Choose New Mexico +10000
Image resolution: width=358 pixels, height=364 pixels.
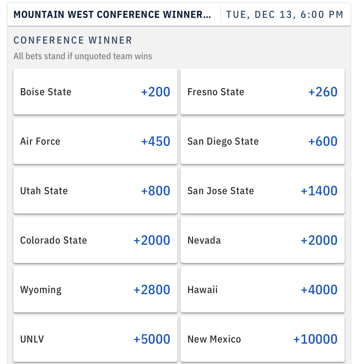coord(262,339)
